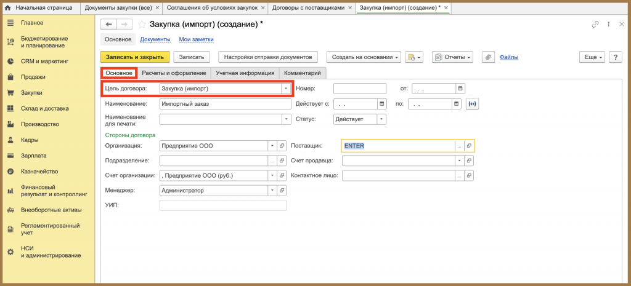Open the Создать на основании menu

tap(365, 57)
